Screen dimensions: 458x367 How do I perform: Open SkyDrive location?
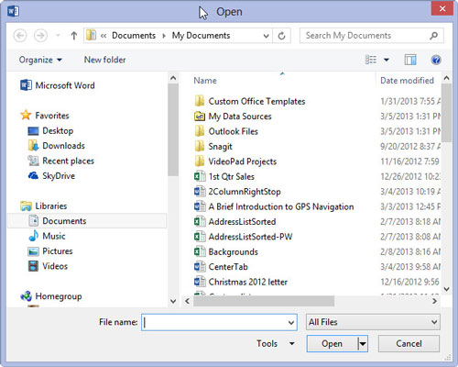[x=51, y=176]
